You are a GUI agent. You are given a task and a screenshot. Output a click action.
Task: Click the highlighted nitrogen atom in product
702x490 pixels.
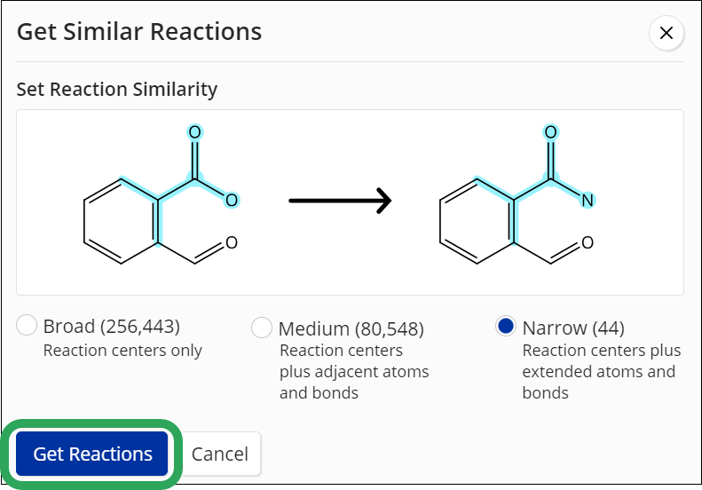[588, 201]
